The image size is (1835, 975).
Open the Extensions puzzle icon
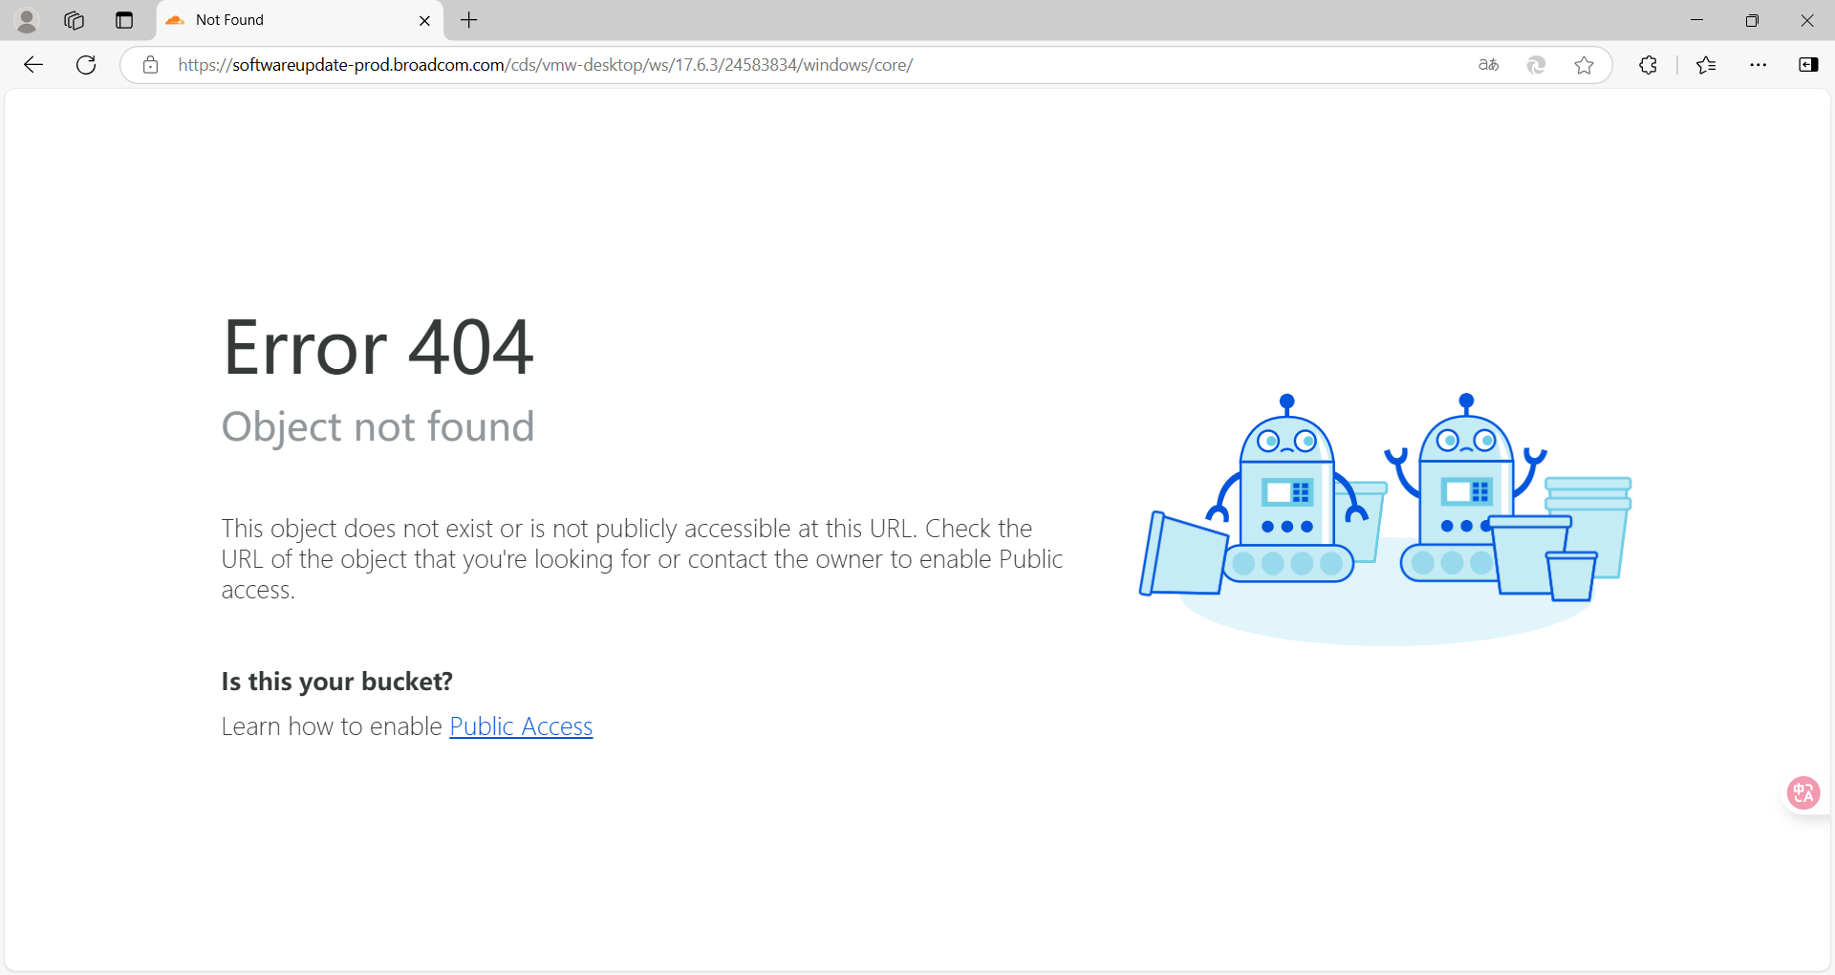coord(1649,65)
